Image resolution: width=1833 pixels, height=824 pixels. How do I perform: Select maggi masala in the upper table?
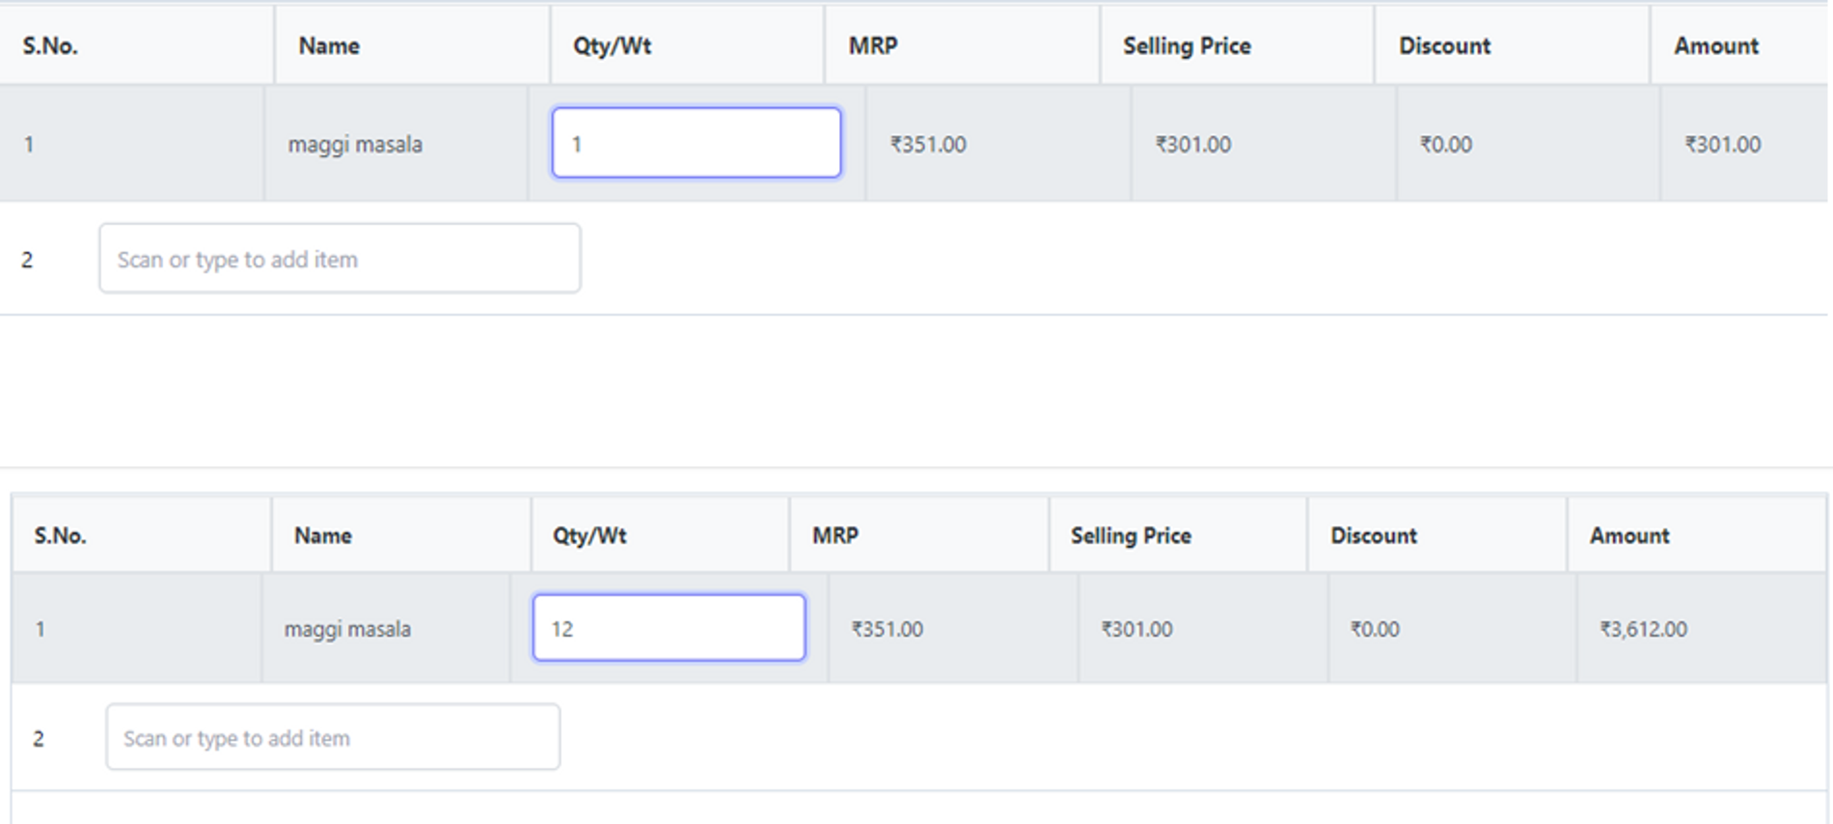coord(355,145)
